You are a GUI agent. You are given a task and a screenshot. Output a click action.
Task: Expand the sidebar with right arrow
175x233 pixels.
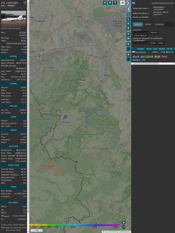128,3
